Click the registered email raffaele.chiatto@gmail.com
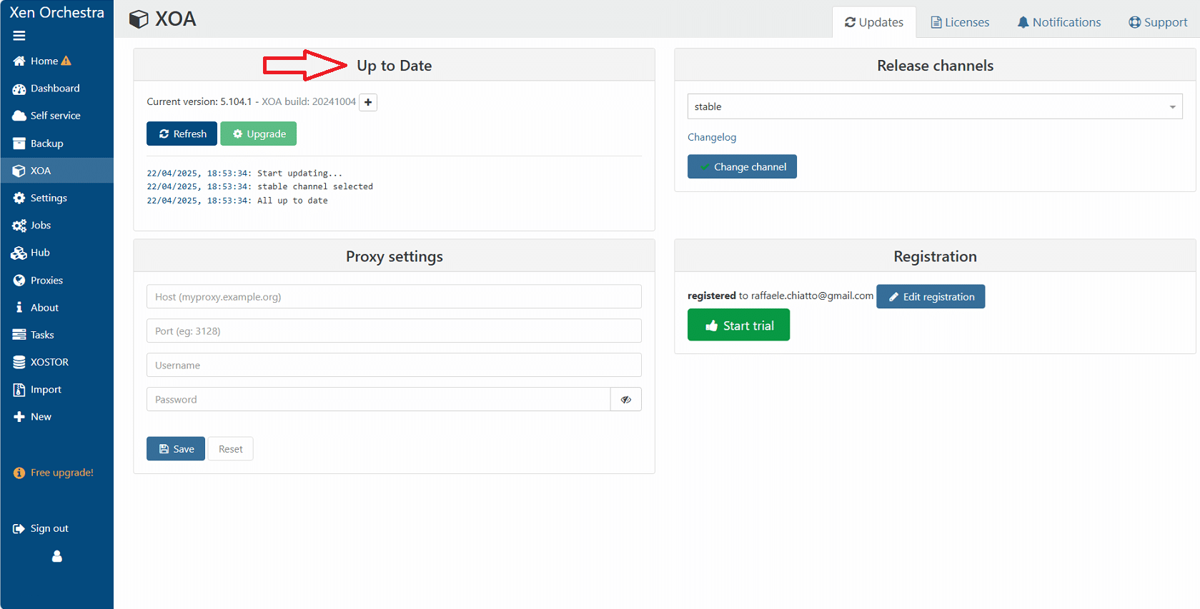 [x=812, y=296]
